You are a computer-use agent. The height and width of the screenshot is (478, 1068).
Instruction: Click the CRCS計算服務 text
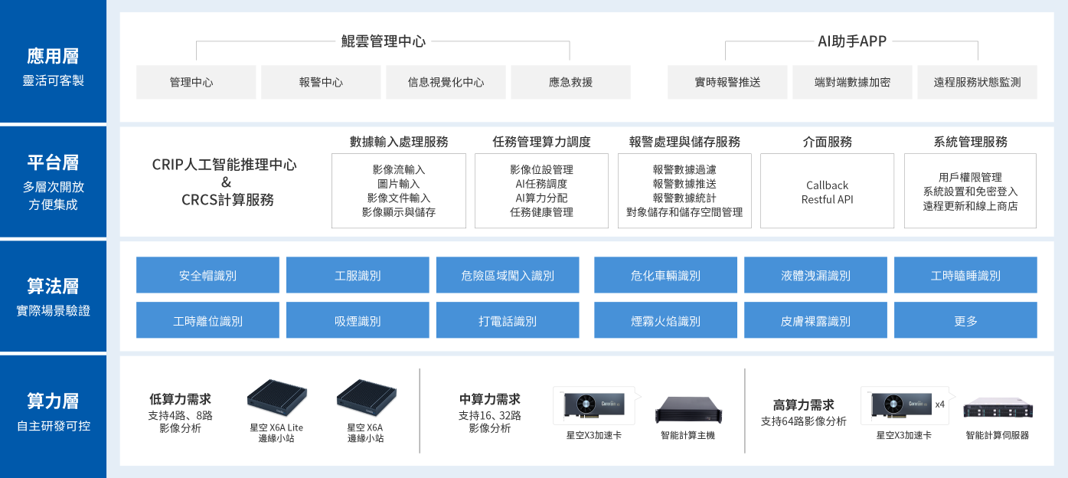point(227,199)
